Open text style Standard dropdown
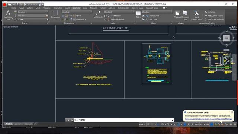The width and height of the screenshot is (238, 134). pyautogui.click(x=33, y=12)
